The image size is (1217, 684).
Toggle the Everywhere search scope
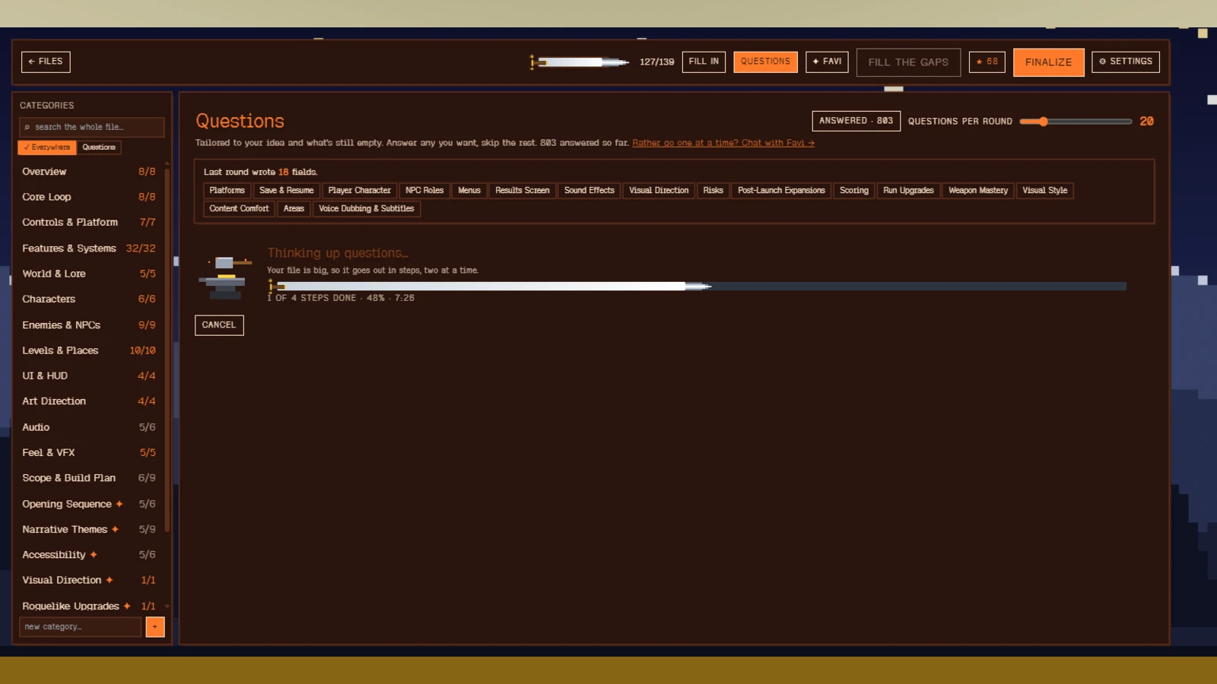click(47, 147)
